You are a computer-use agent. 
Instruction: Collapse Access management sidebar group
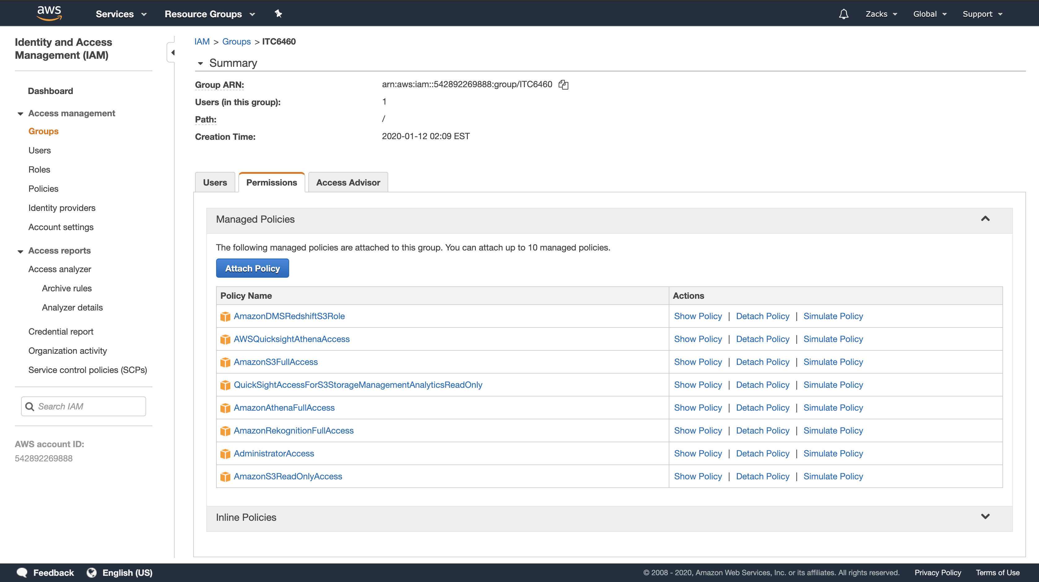pos(20,113)
